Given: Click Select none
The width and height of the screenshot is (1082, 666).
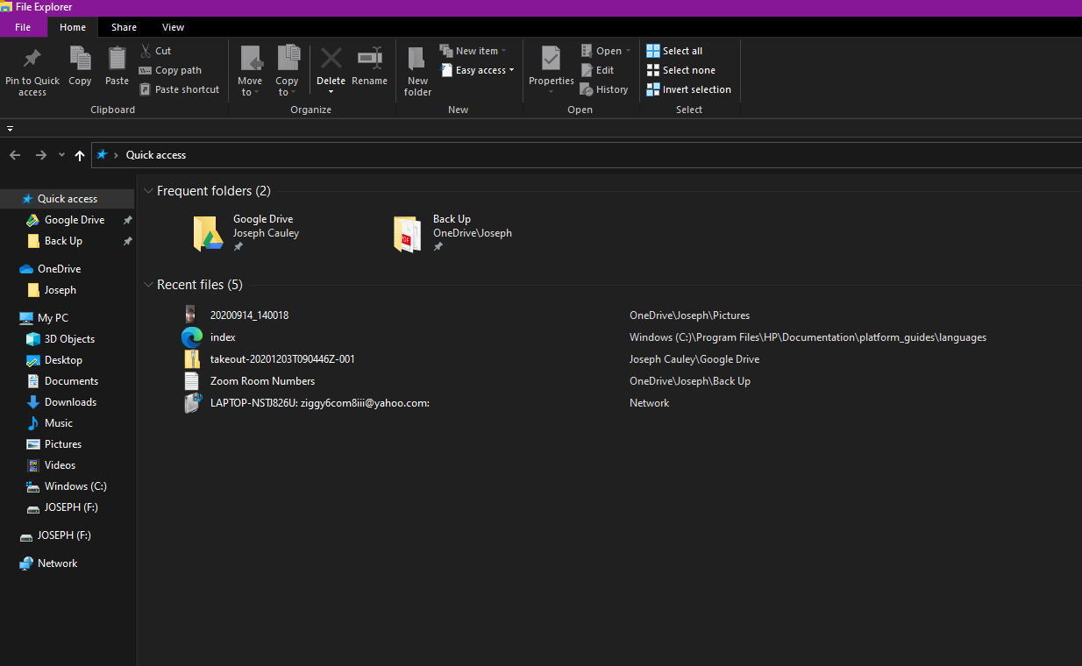Looking at the screenshot, I should [680, 70].
